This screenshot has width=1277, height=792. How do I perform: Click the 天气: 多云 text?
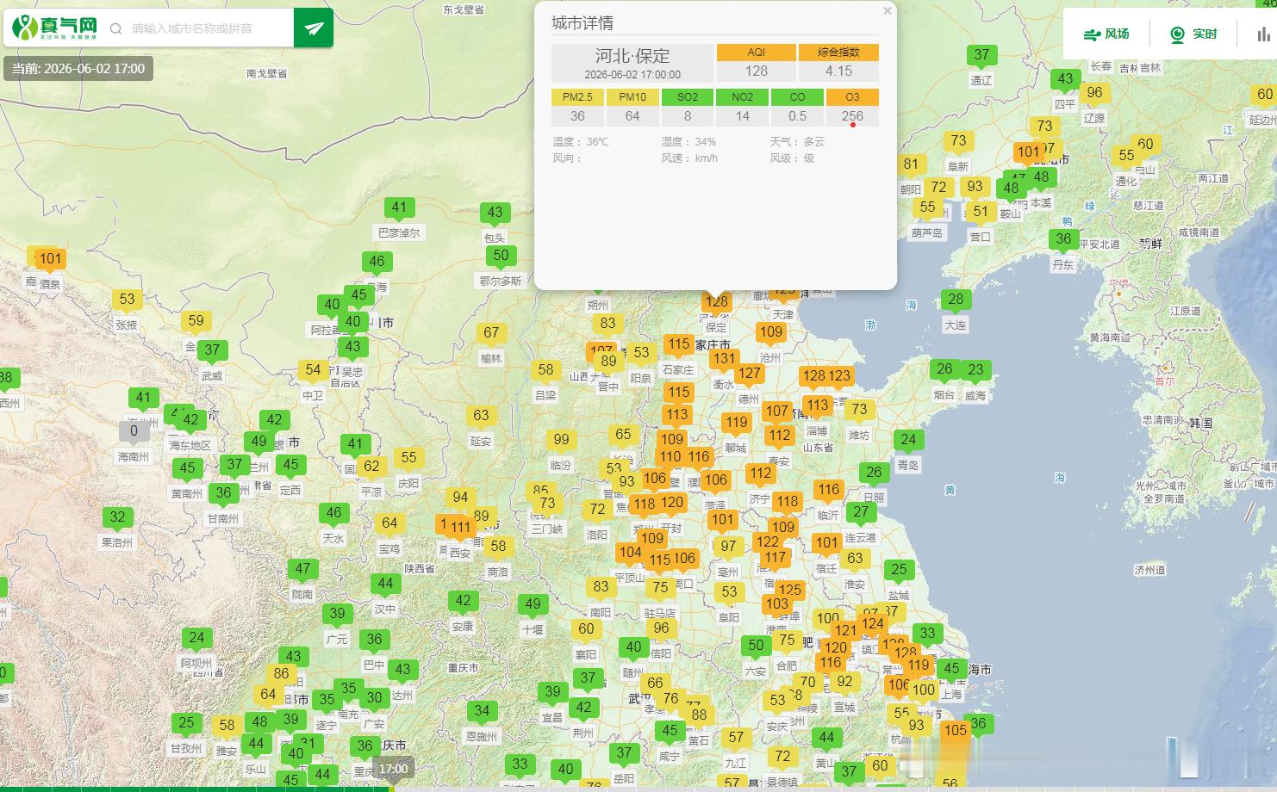[797, 141]
